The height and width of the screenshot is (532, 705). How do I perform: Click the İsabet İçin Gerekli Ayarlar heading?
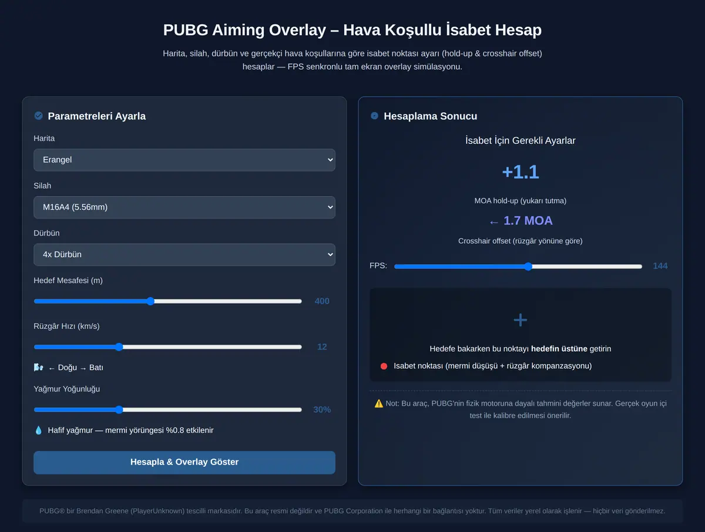pyautogui.click(x=521, y=141)
